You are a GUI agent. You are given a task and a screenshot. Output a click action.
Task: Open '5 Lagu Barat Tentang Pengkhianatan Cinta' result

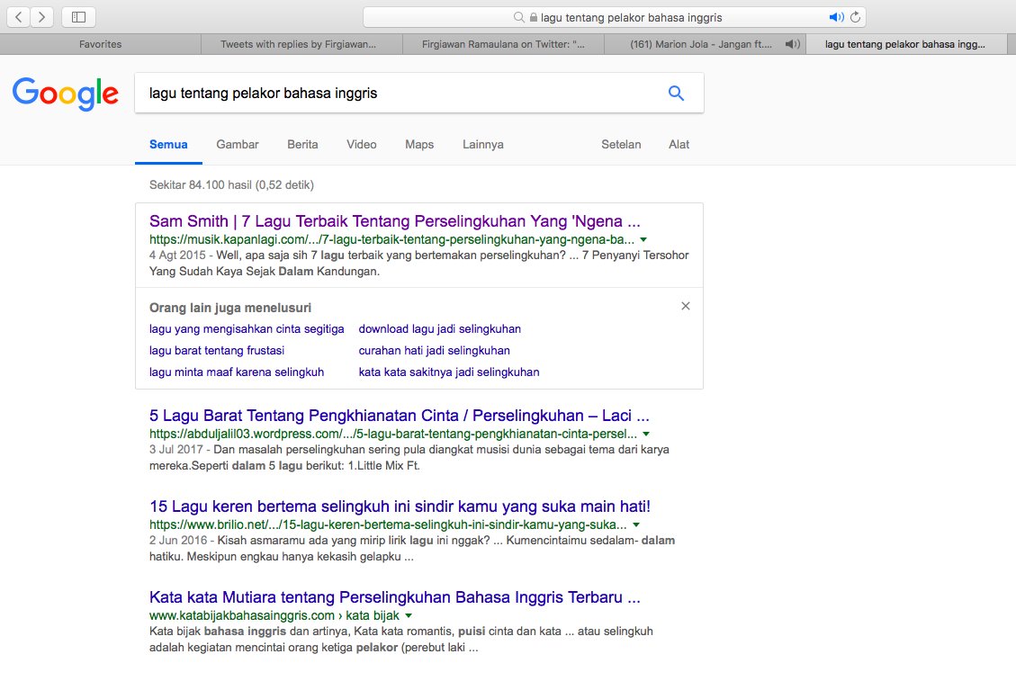point(400,416)
